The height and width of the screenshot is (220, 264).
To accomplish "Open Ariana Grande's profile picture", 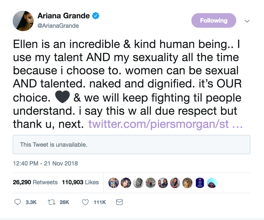I will click(x=23, y=21).
